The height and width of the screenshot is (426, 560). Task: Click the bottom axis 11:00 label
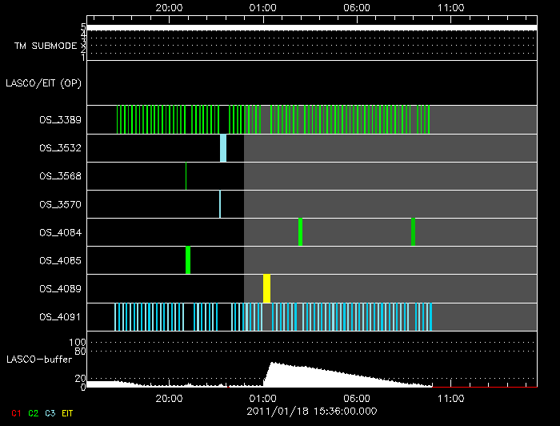click(450, 399)
